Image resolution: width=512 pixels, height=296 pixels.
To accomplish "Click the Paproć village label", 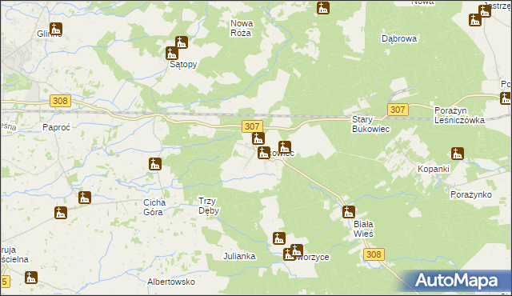I will [x=57, y=128].
